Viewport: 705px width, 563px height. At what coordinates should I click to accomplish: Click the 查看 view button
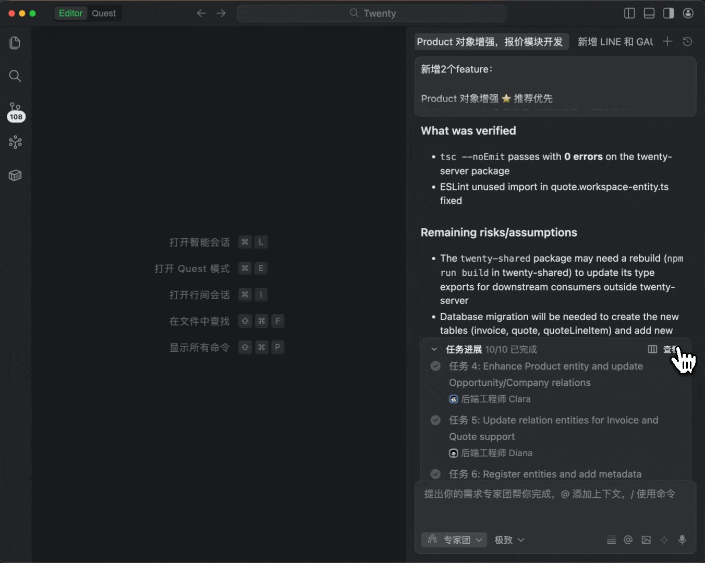[672, 349]
